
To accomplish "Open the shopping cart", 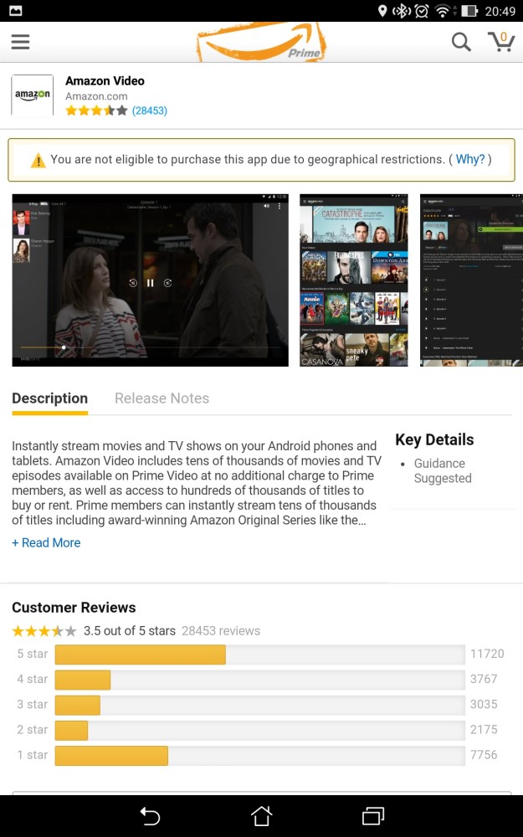I will click(x=501, y=42).
